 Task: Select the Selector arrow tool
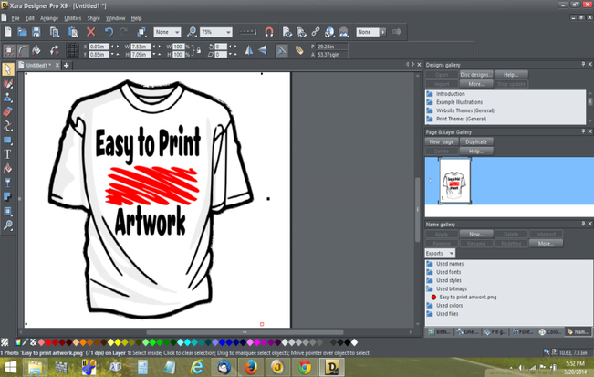click(8, 69)
